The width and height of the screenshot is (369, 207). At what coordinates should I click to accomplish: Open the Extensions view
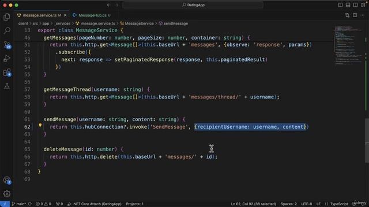coord(7,72)
